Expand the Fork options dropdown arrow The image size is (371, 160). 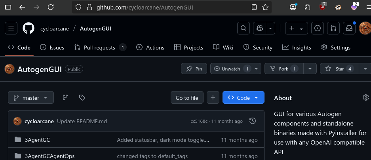[x=310, y=69]
